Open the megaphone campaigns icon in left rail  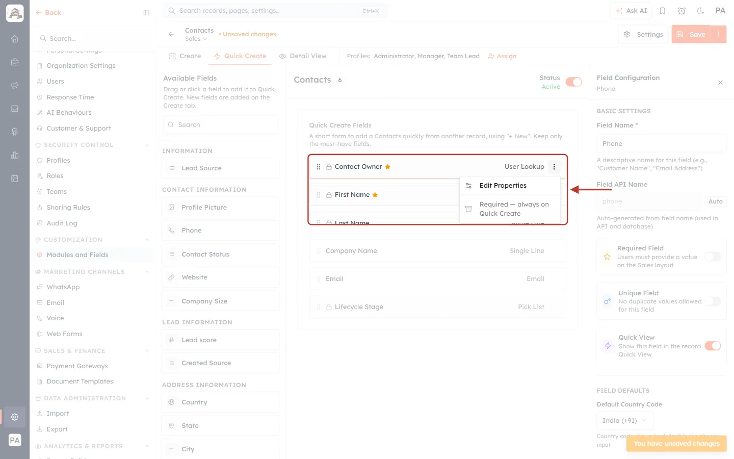point(15,85)
